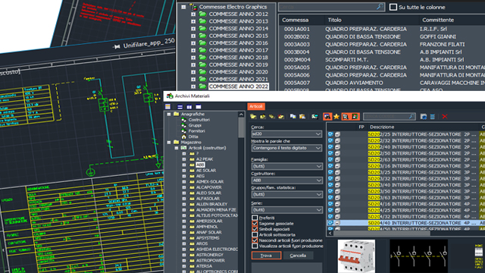Open the Serie dropdown
485x273 pixels.
[286, 210]
